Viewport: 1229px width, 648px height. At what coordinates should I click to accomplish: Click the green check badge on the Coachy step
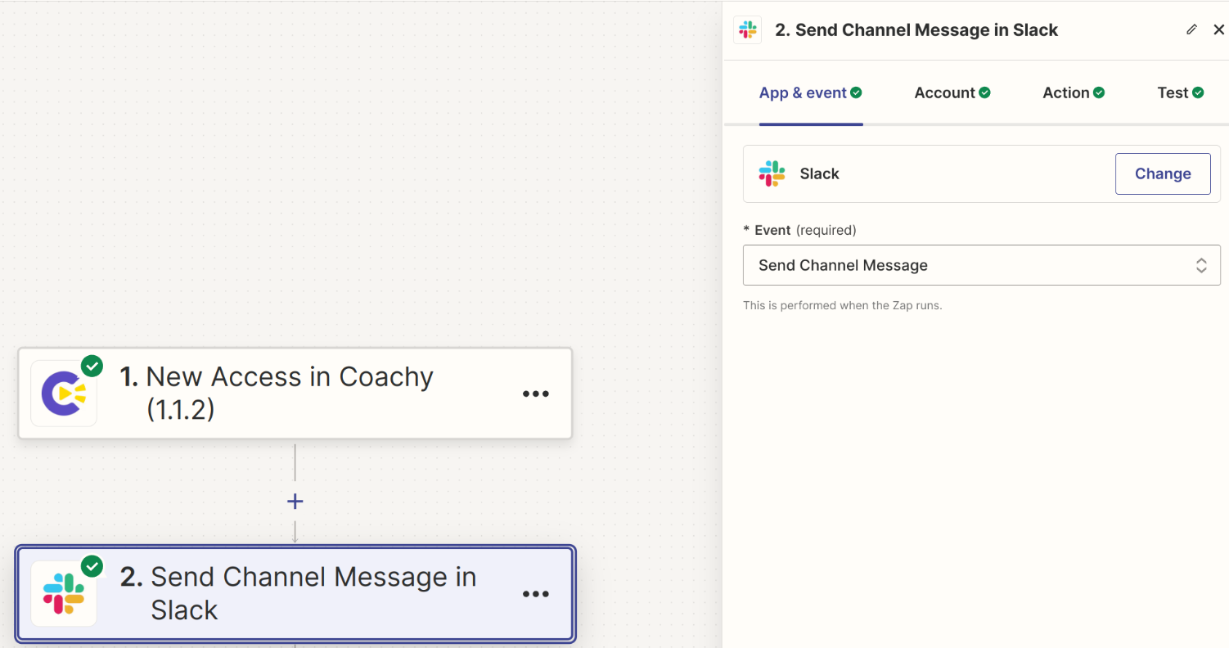92,366
